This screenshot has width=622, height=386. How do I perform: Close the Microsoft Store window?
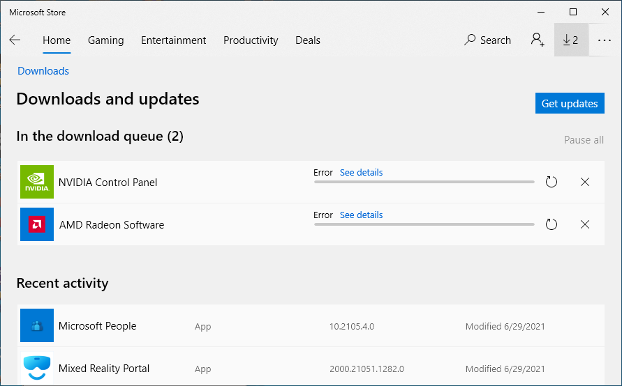605,12
